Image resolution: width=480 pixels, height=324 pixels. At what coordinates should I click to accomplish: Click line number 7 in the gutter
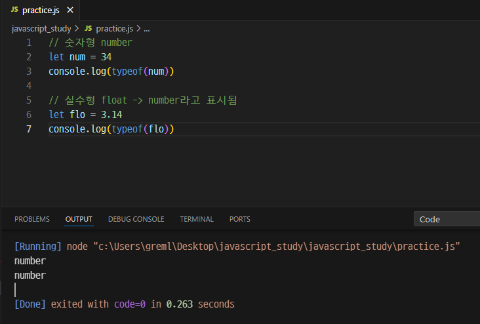point(29,129)
